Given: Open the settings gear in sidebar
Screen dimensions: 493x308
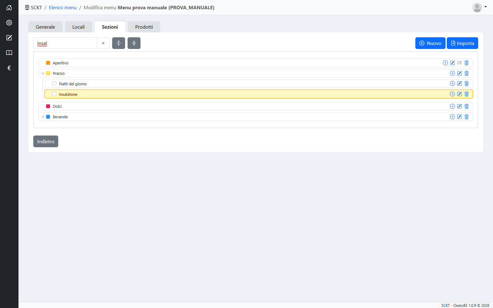Looking at the screenshot, I should [9, 22].
